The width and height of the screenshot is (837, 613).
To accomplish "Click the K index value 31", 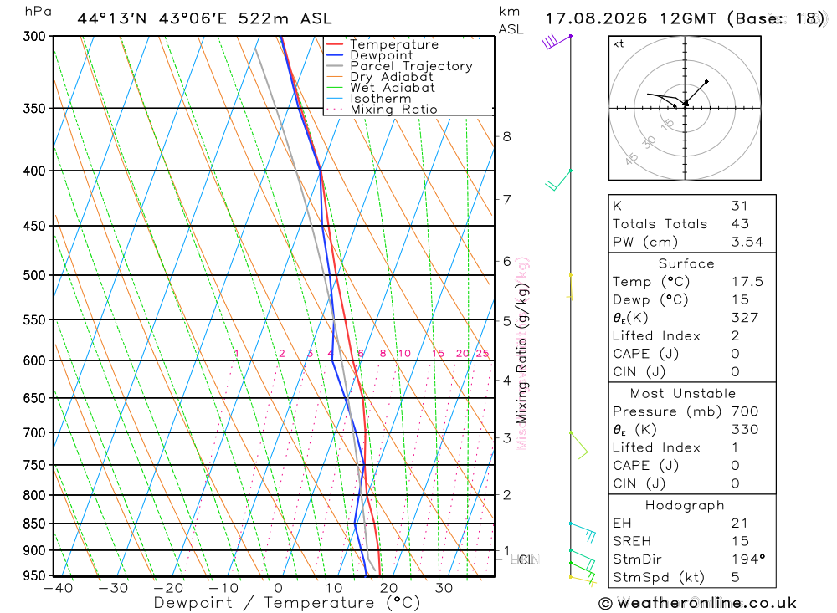I will pyautogui.click(x=739, y=206).
